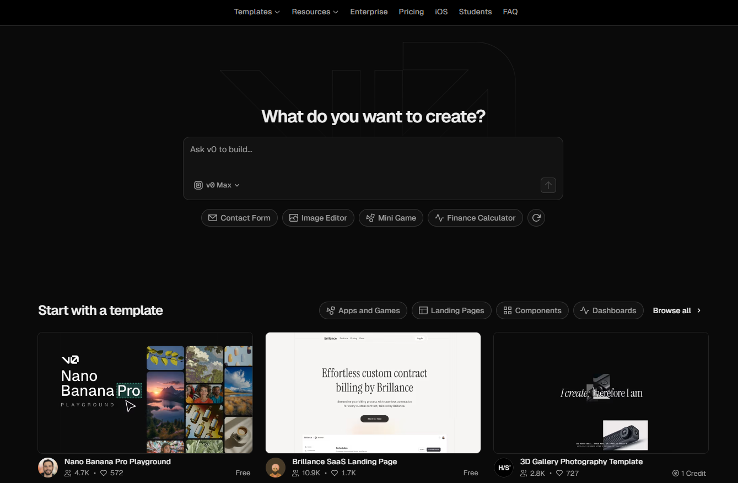Image resolution: width=738 pixels, height=483 pixels.
Task: Expand the Templates menu in the top navigation
Action: [x=257, y=12]
